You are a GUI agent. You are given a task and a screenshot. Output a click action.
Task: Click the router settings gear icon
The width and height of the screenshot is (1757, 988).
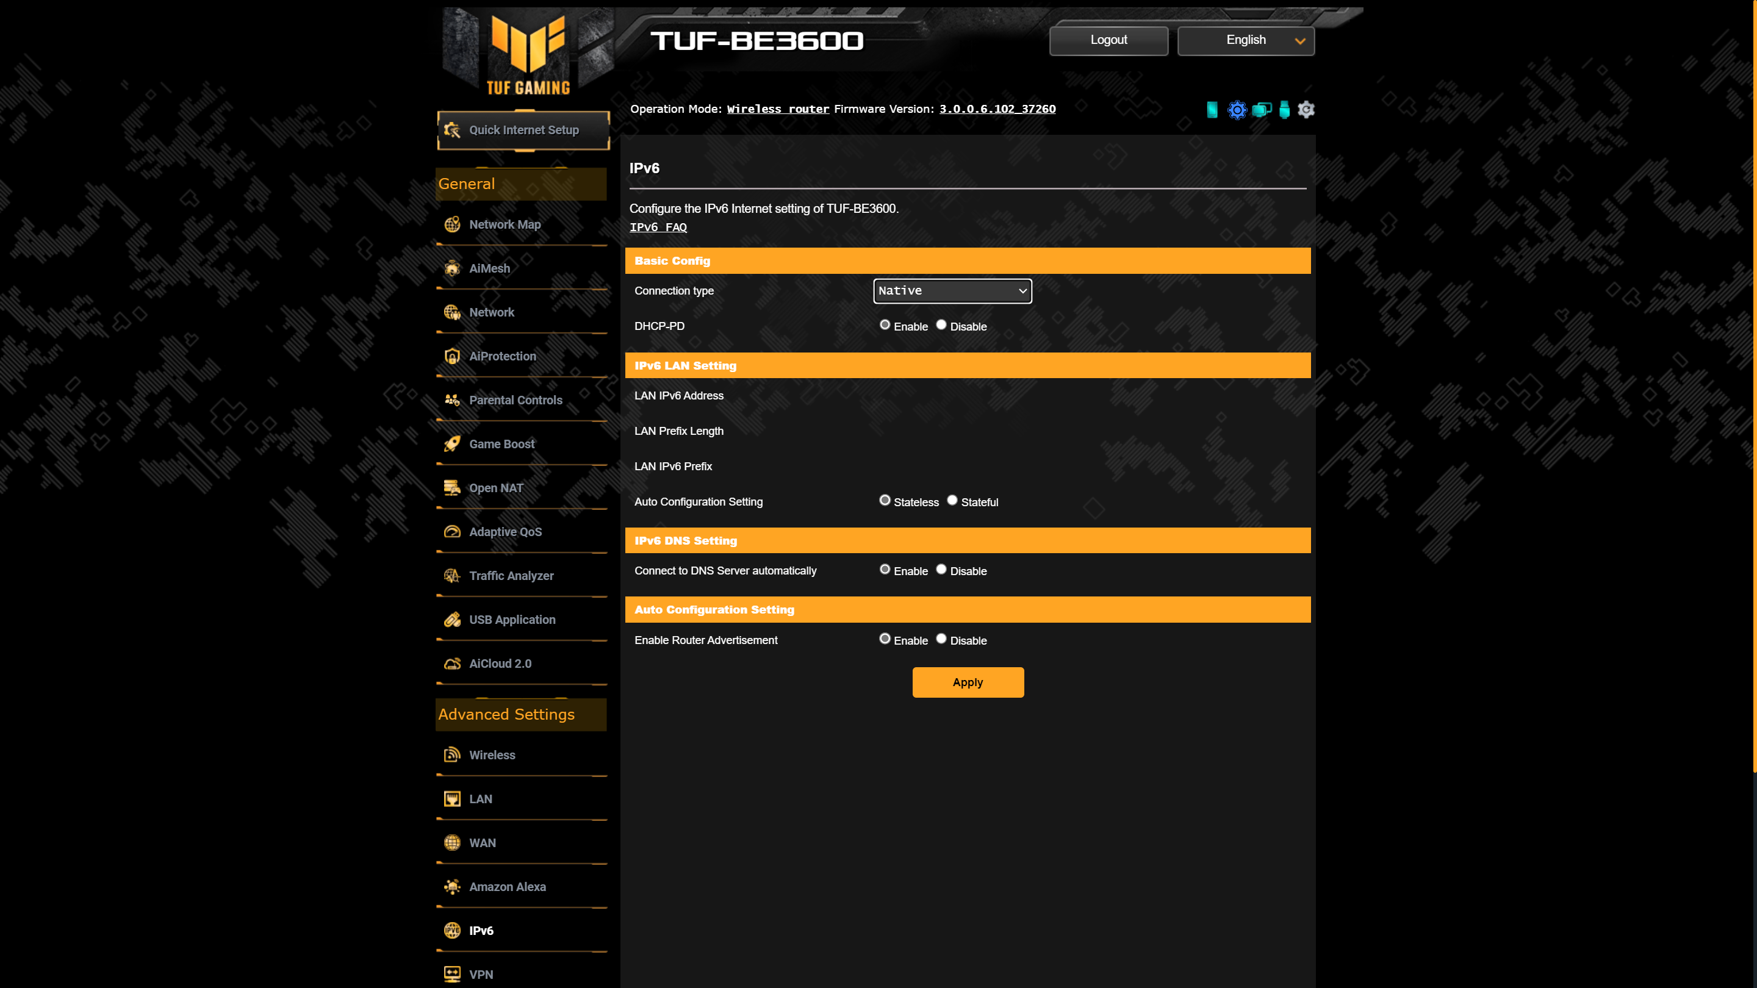click(x=1237, y=110)
